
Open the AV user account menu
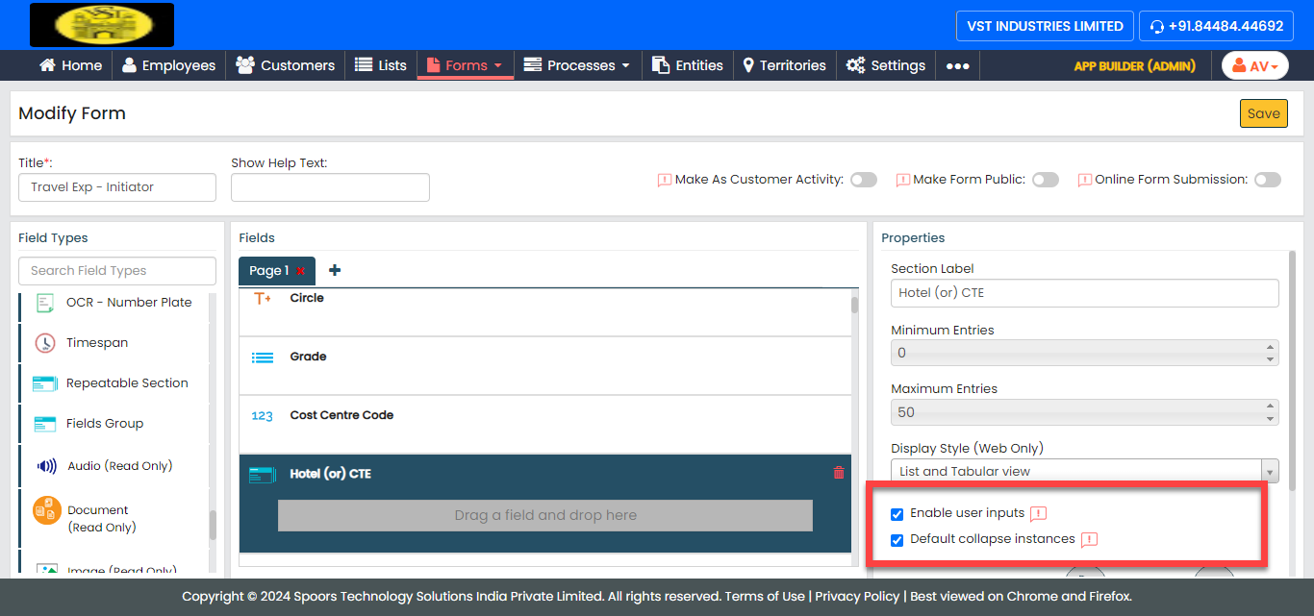[1254, 65]
